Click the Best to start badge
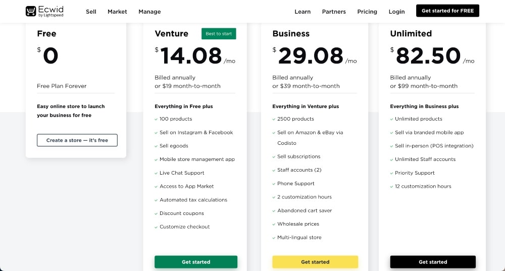 pyautogui.click(x=219, y=34)
